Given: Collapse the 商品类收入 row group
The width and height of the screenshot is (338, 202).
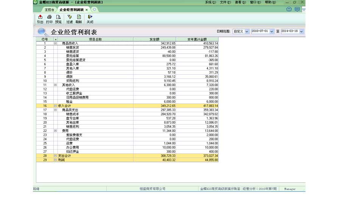Looking at the screenshot, I should click(x=56, y=43).
